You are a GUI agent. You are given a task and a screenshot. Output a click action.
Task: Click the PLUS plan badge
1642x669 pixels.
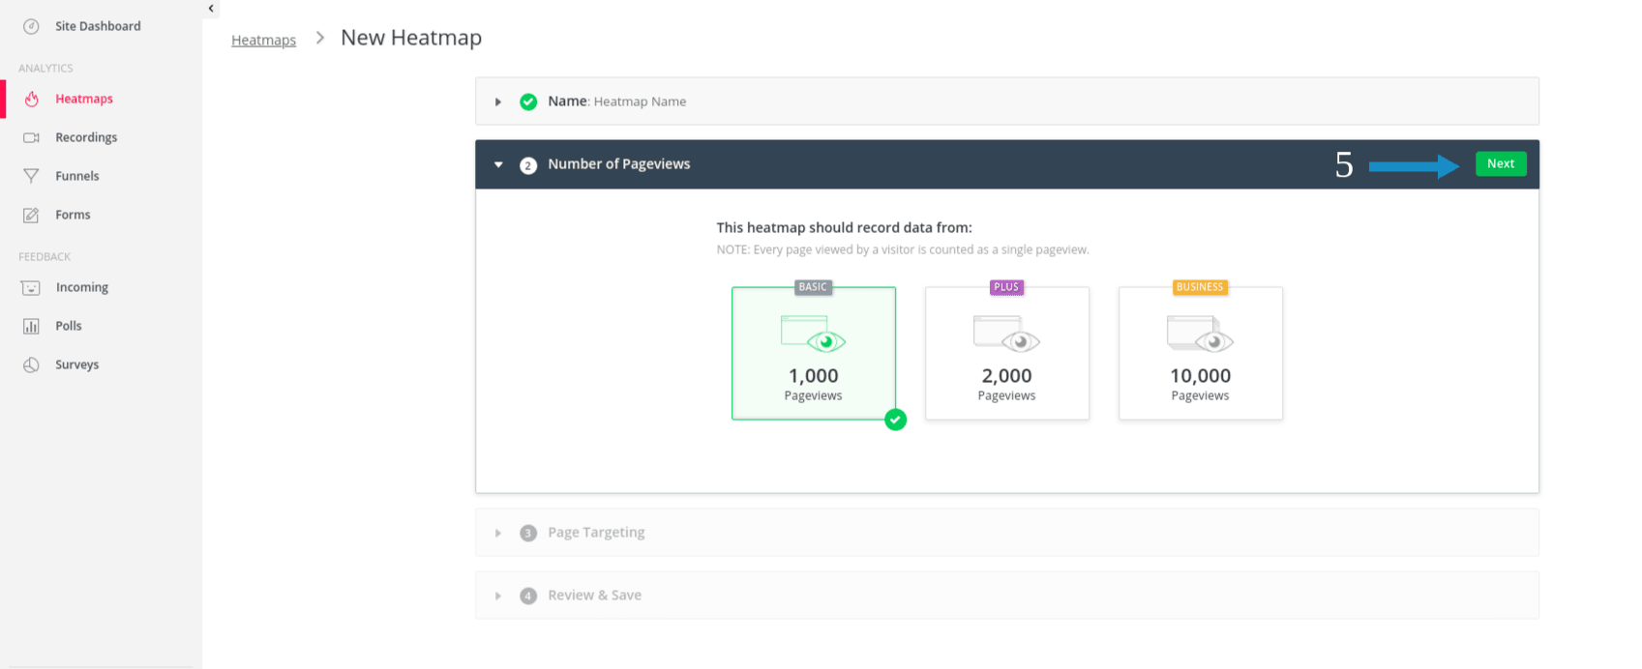click(1006, 287)
